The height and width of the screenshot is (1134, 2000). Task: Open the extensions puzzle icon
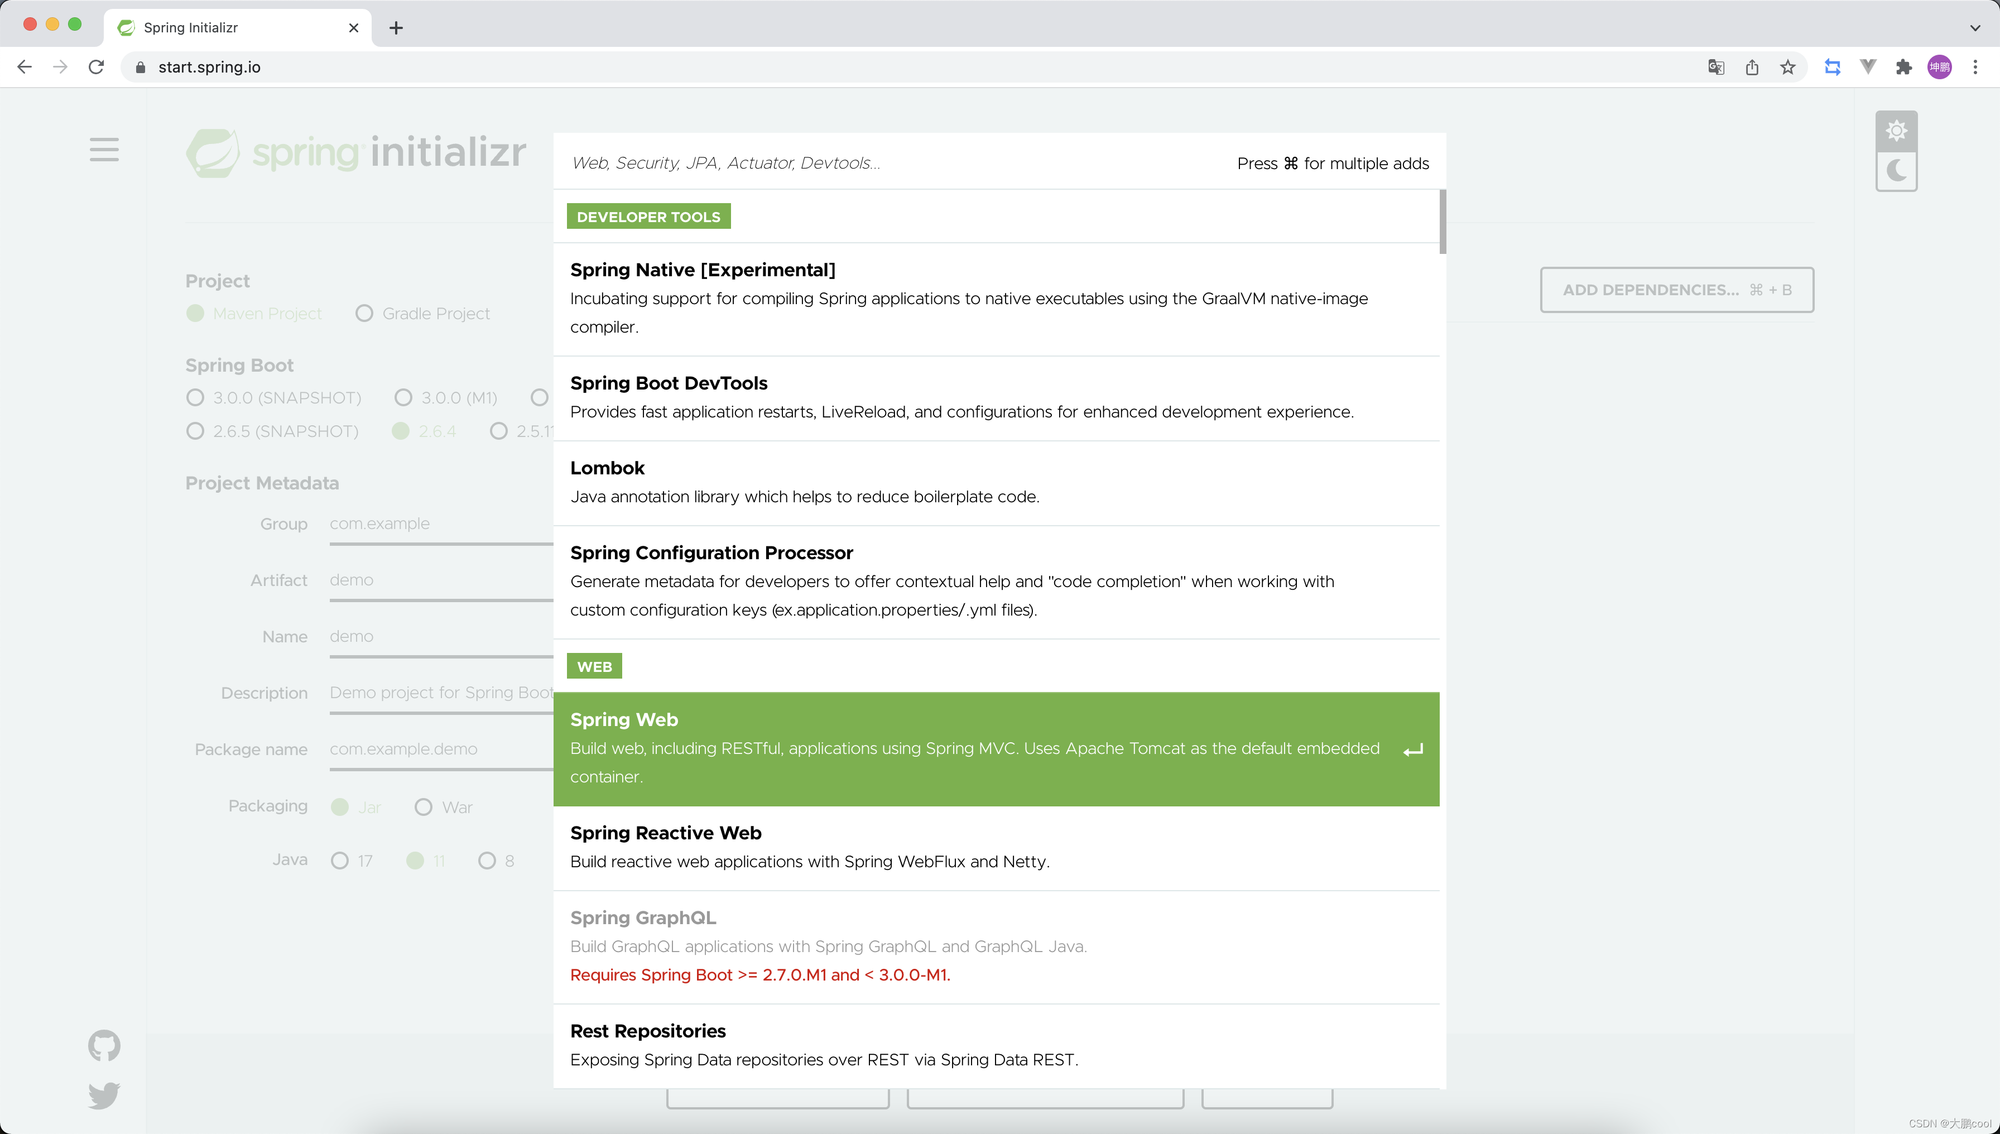(1903, 67)
